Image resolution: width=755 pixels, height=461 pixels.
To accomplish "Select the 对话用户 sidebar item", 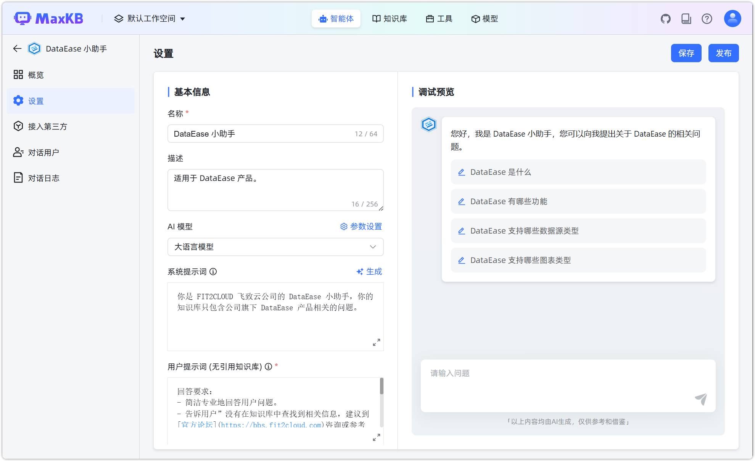I will coord(43,152).
